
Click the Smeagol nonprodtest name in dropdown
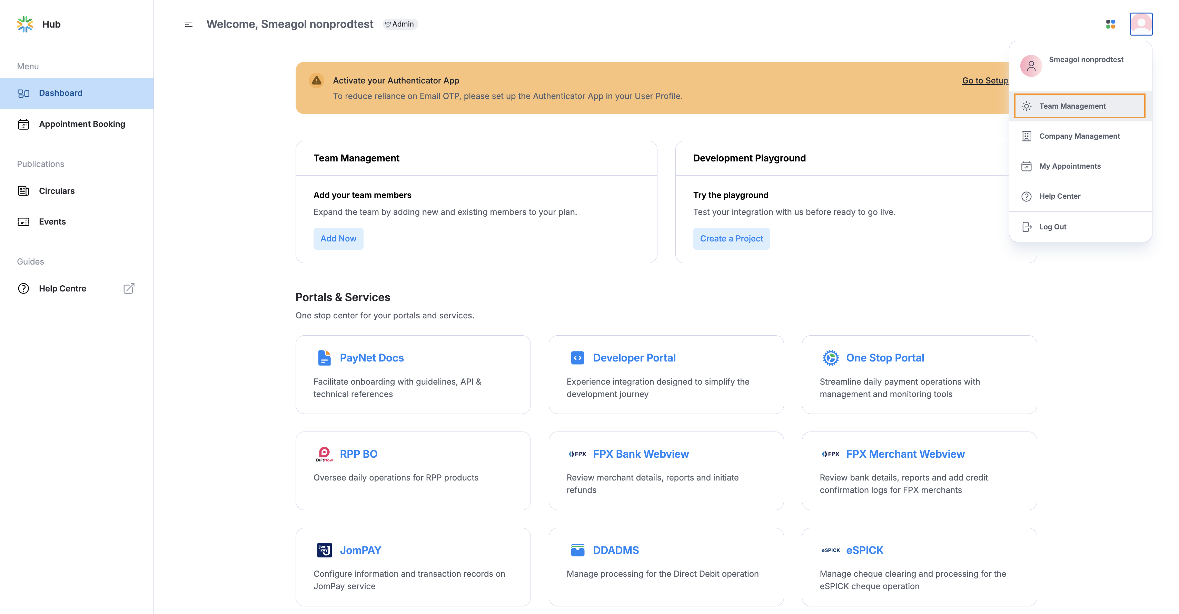tap(1086, 59)
